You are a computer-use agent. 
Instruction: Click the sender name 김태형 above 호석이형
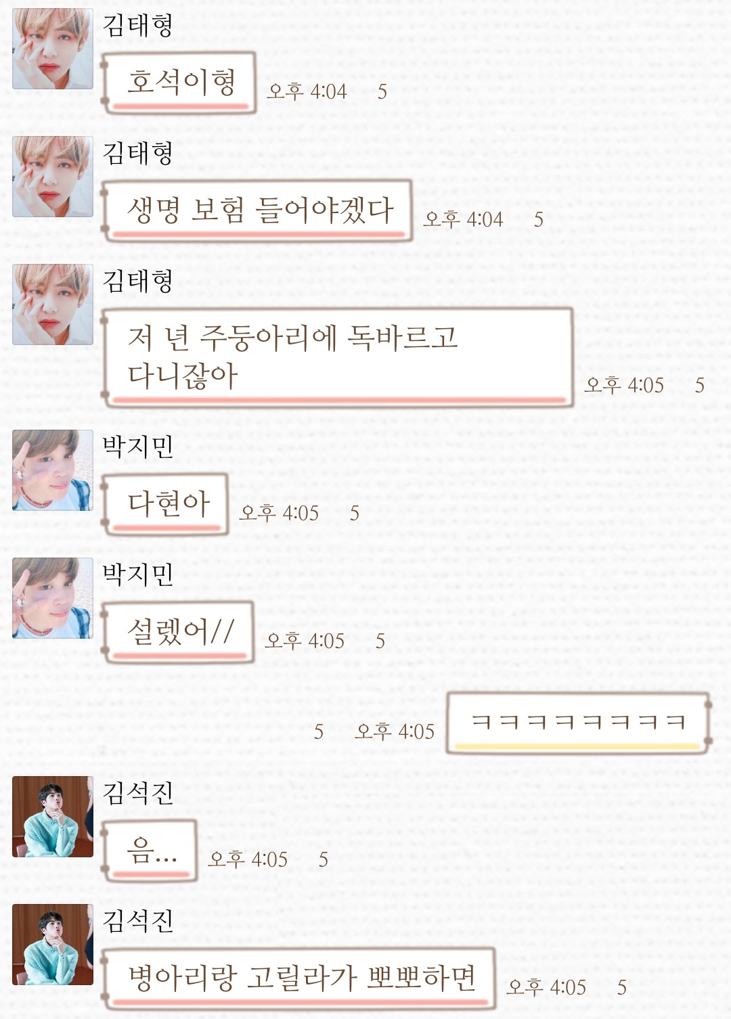[x=137, y=25]
